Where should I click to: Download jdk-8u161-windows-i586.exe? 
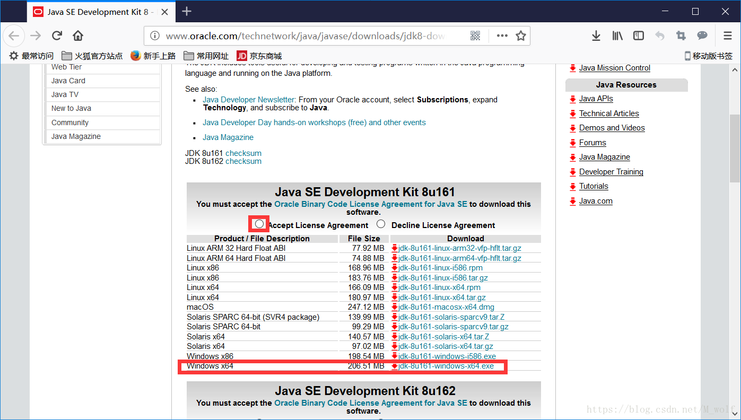pos(447,356)
